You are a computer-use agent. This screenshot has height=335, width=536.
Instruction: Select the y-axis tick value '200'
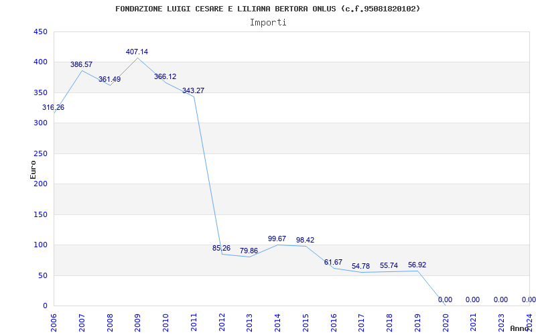coord(40,184)
